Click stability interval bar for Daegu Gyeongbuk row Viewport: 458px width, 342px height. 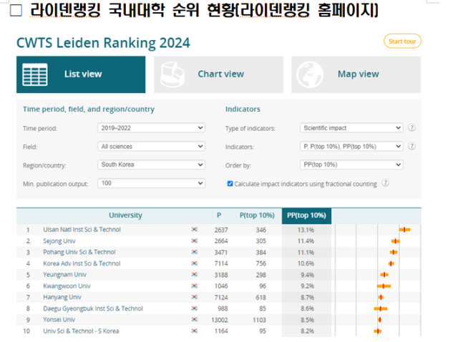click(381, 308)
